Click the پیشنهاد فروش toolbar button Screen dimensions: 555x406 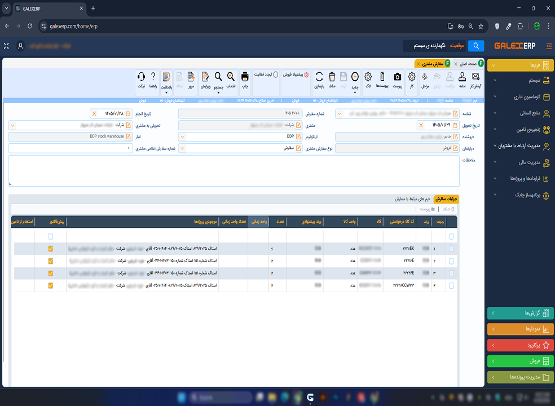point(296,74)
